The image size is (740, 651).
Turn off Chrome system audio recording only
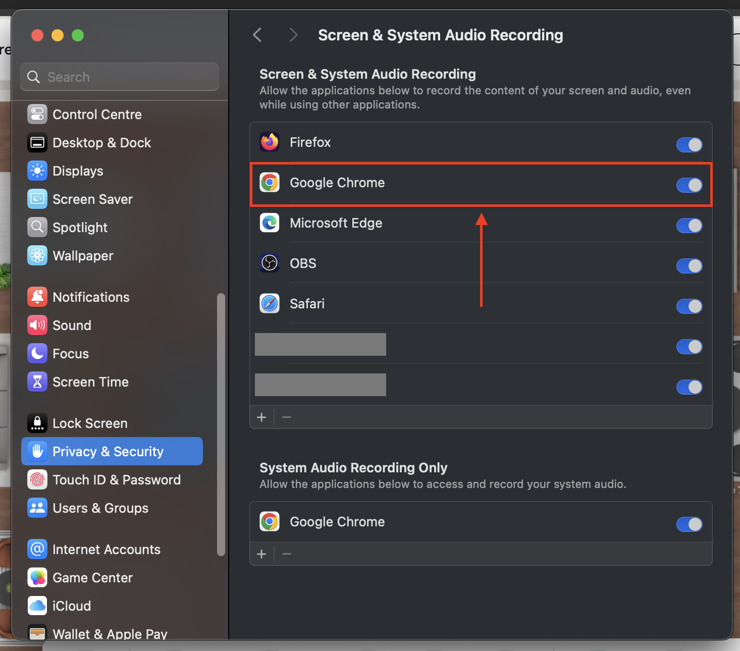point(689,524)
